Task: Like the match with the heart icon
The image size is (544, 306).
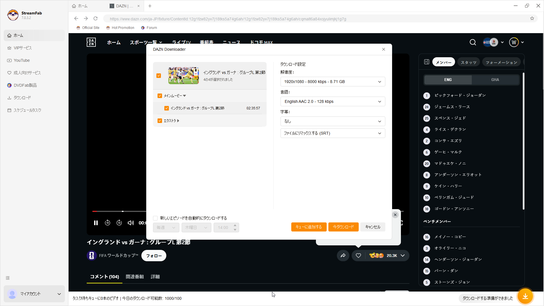Action: pyautogui.click(x=358, y=256)
